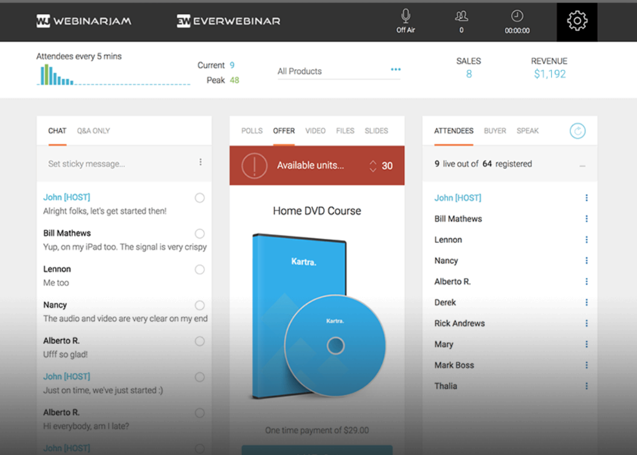637x455 pixels.
Task: Open the sticky message options menu
Action: coord(201,162)
